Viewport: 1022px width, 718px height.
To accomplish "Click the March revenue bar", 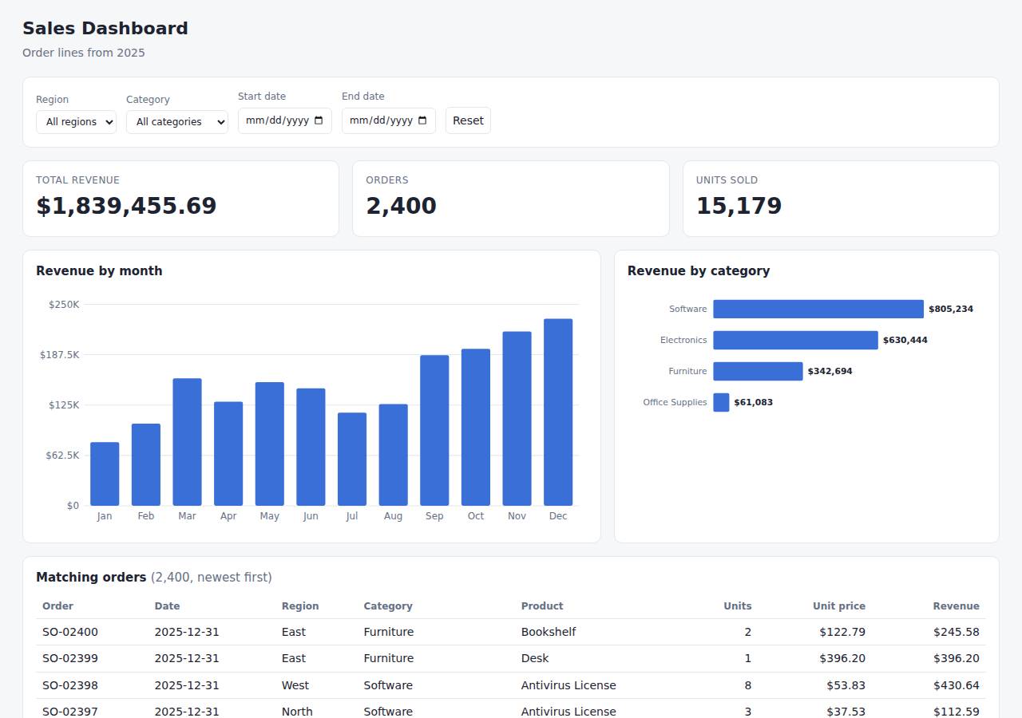I will click(x=187, y=442).
